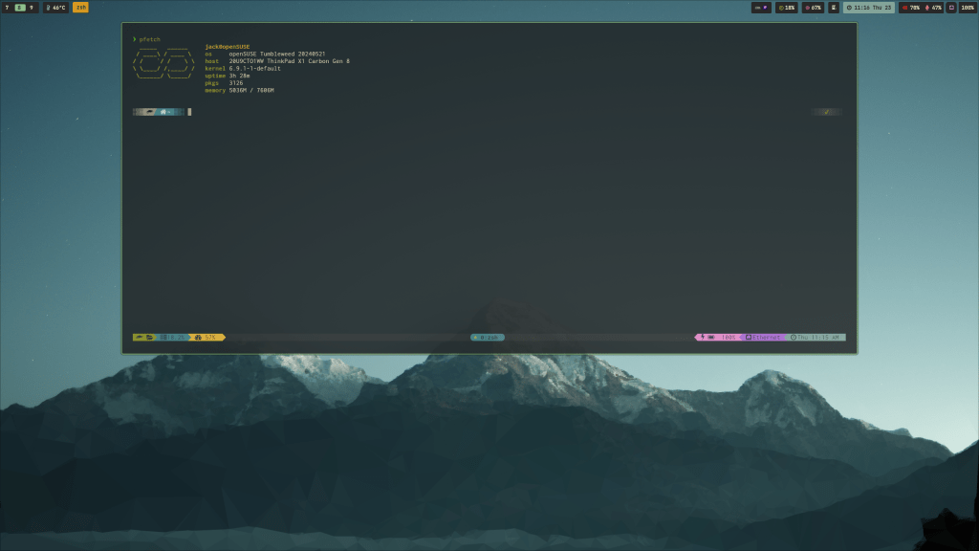This screenshot has height=551, width=979.
Task: Click the pfetch hostname jack@openSUSE text
Action: 227,47
